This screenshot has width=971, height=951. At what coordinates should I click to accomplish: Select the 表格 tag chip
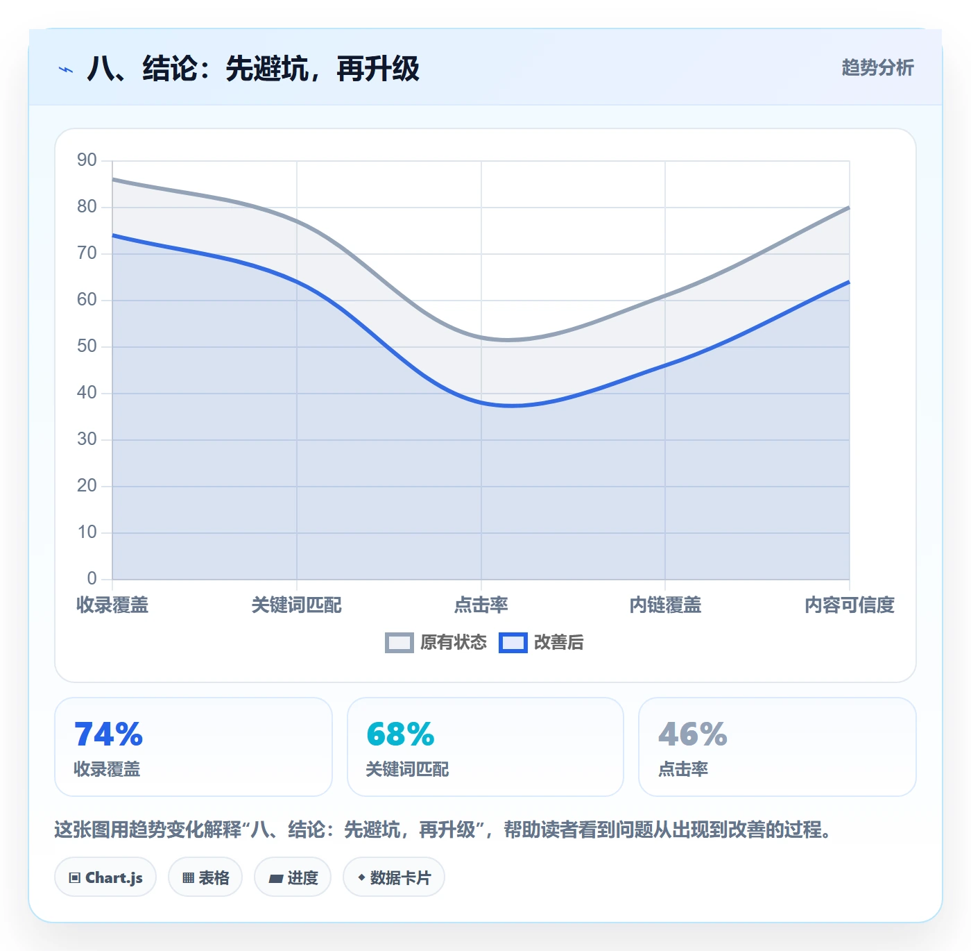[x=205, y=877]
